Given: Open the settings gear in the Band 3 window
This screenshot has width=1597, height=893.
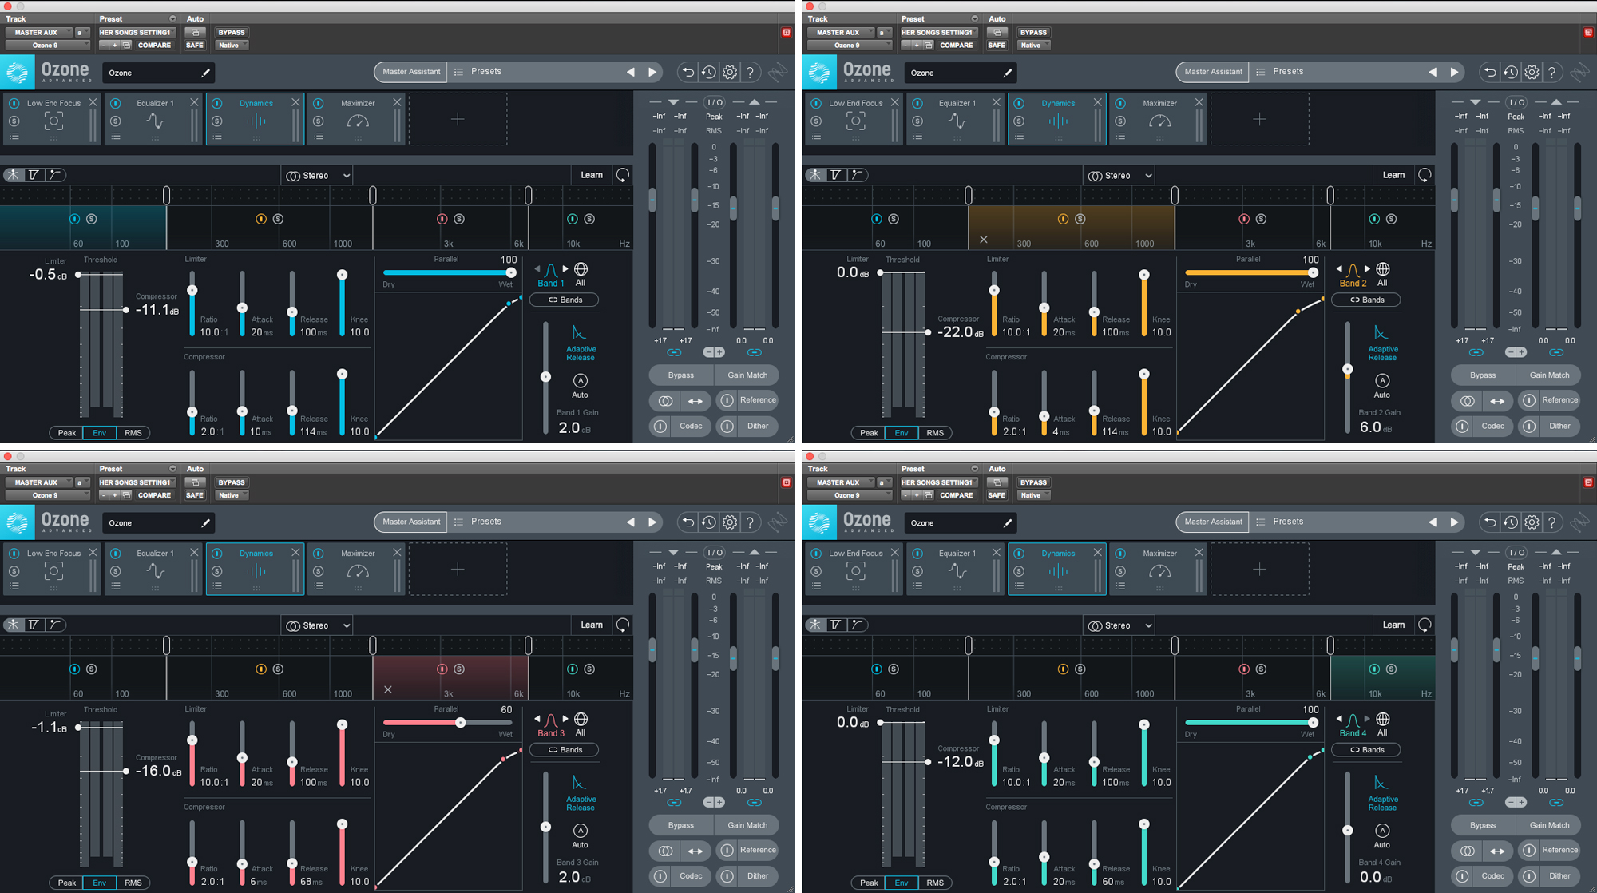Looking at the screenshot, I should tap(730, 522).
